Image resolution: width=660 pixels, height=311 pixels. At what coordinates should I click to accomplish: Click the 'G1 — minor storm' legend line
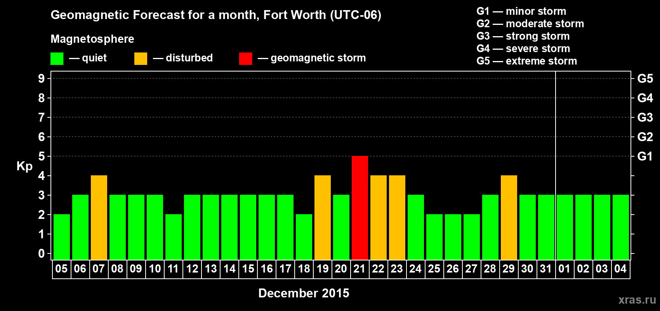coord(521,11)
